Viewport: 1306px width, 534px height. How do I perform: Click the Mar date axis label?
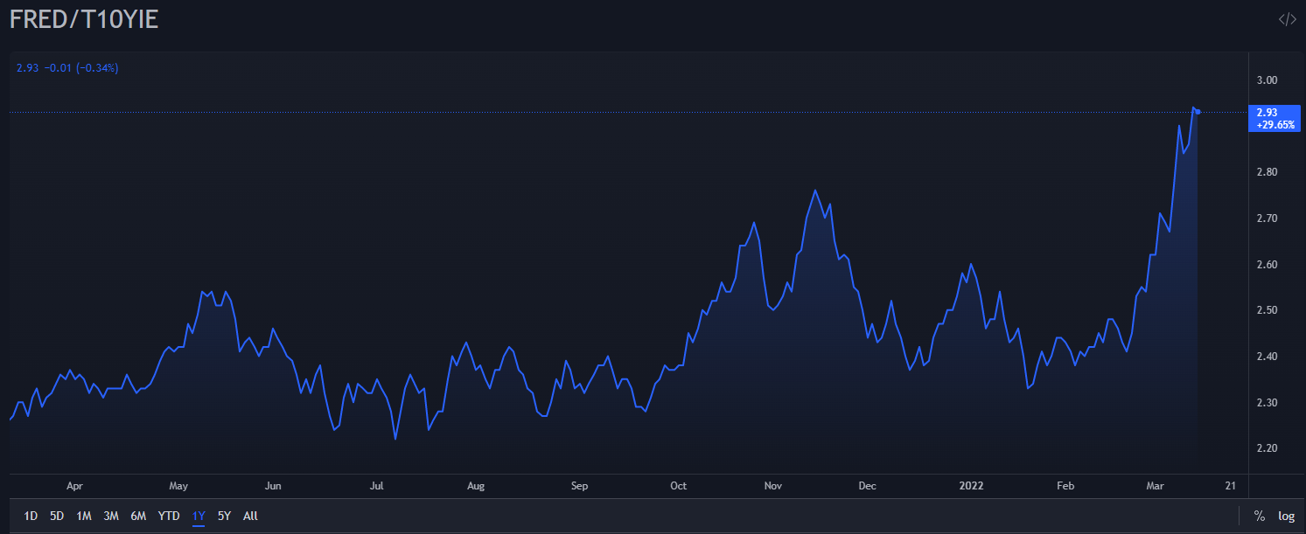click(1154, 486)
